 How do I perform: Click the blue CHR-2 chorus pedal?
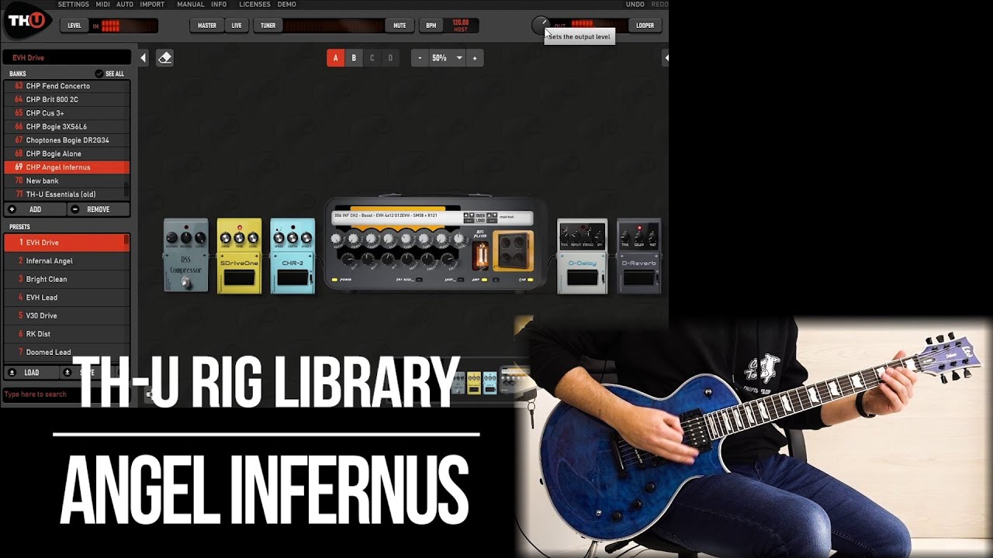coord(292,256)
